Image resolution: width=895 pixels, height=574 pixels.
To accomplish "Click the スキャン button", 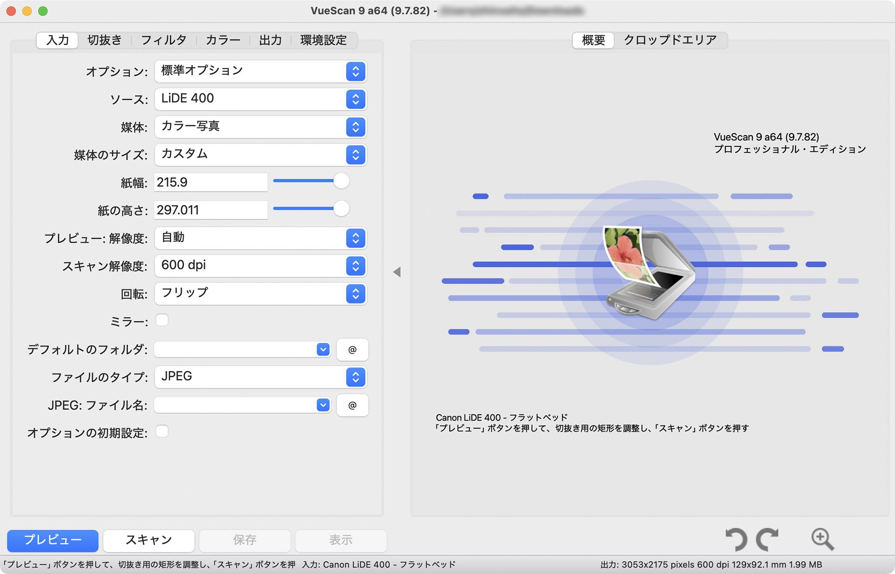I will (x=148, y=540).
